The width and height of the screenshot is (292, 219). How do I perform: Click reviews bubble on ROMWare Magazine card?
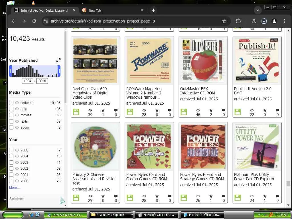click(x=170, y=110)
